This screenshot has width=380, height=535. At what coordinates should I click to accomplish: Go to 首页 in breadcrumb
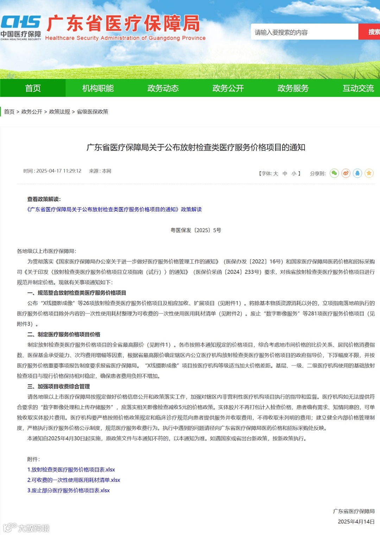coord(9,112)
